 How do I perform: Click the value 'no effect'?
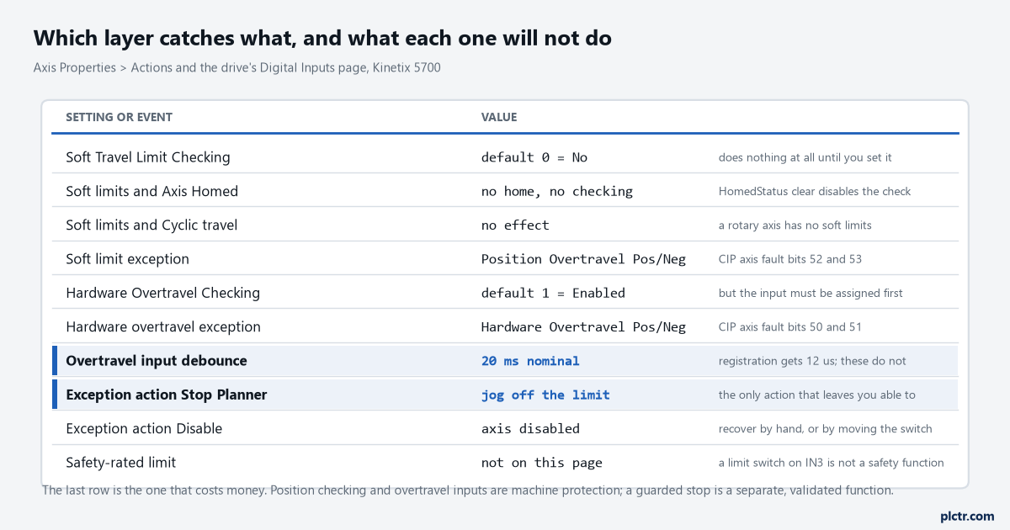click(x=515, y=225)
